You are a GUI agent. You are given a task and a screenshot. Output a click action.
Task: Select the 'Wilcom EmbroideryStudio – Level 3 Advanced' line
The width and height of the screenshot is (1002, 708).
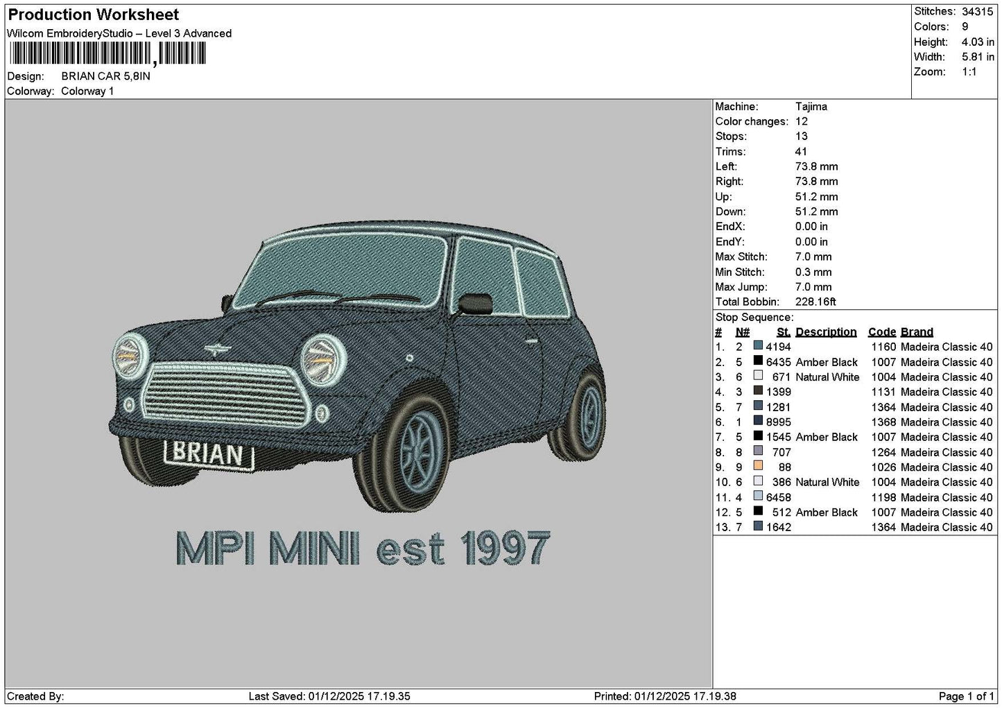click(x=119, y=33)
